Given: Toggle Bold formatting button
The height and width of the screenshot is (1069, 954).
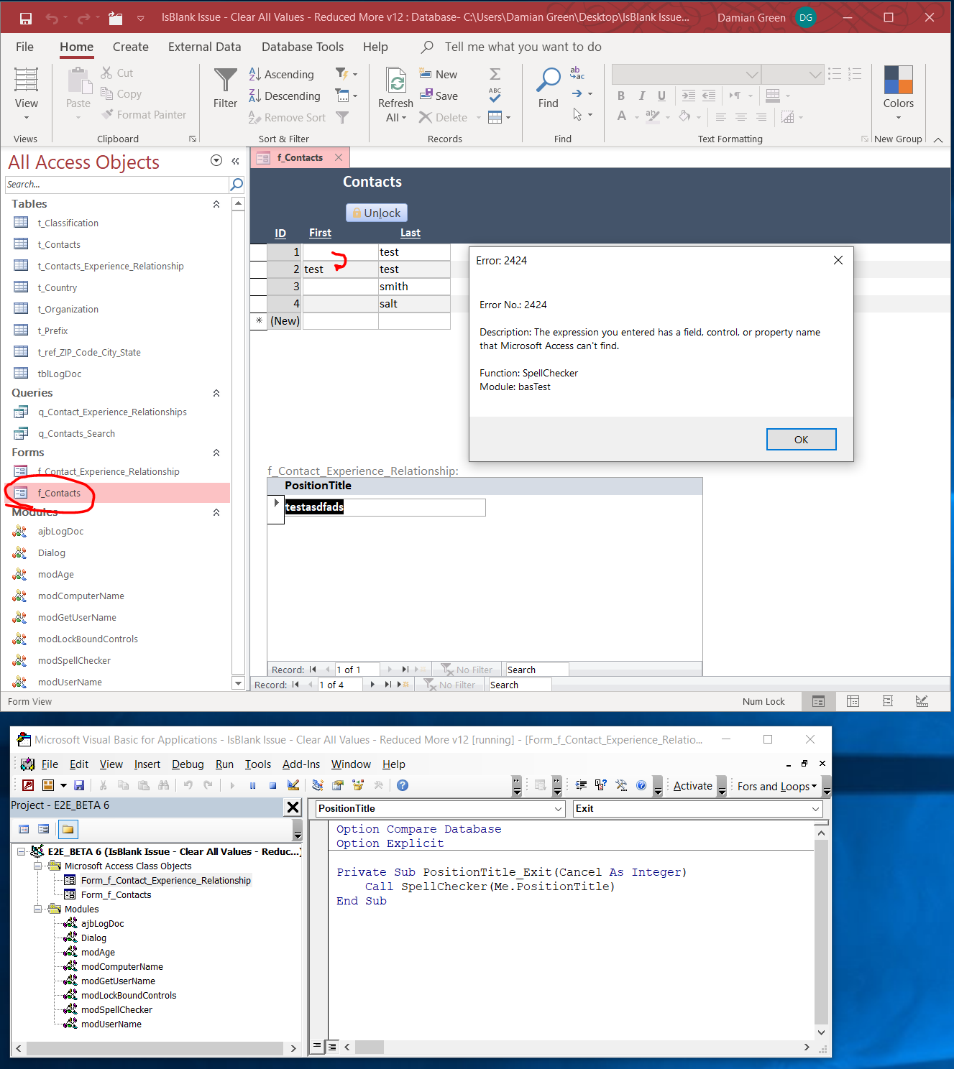Looking at the screenshot, I should [x=621, y=96].
